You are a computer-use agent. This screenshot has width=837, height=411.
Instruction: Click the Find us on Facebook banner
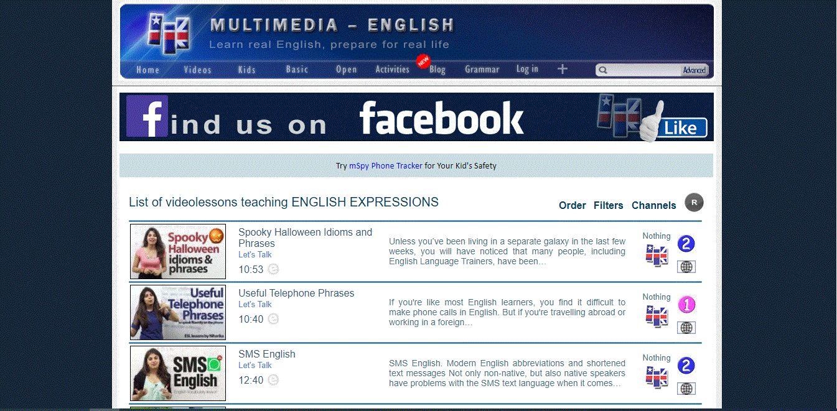click(x=416, y=117)
